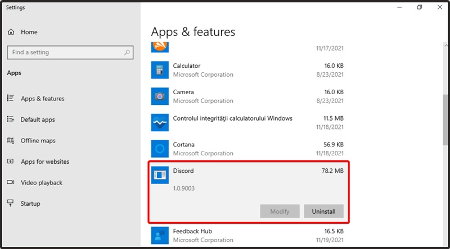Image resolution: width=450 pixels, height=249 pixels.
Task: Click the Cortana app icon
Action: 160,149
